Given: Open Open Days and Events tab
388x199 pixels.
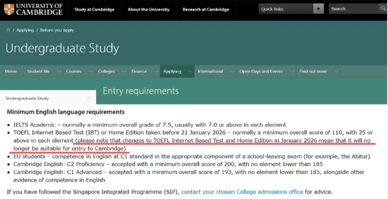Looking at the screenshot, I should (x=261, y=72).
